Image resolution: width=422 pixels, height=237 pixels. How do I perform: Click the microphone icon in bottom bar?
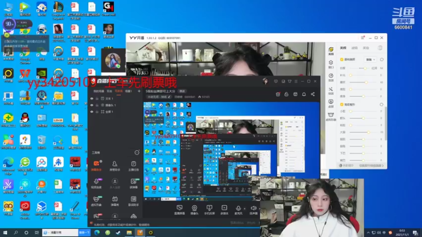click(238, 208)
